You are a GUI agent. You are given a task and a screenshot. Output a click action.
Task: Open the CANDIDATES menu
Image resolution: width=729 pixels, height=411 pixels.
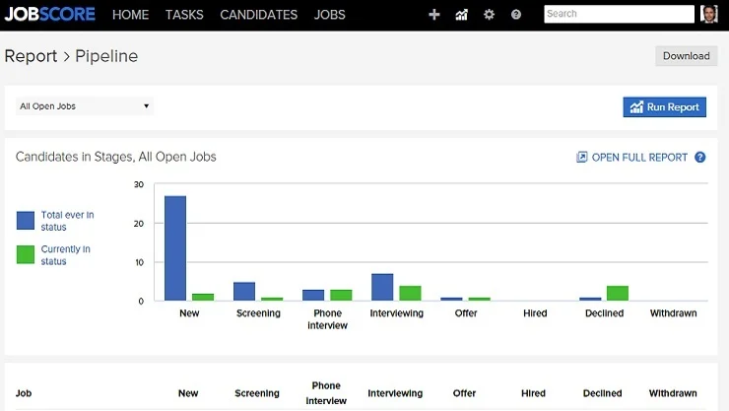pos(258,15)
